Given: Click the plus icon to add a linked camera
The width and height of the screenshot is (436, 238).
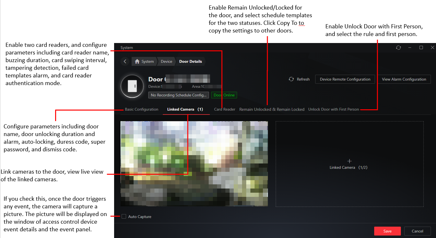Looking at the screenshot, I should tap(349, 161).
